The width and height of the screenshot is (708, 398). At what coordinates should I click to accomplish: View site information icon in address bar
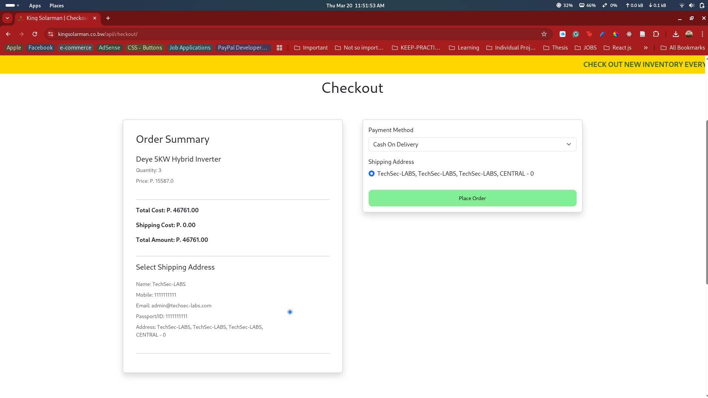coord(51,34)
